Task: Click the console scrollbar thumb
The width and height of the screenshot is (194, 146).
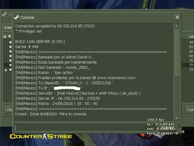Action: [x=176, y=95]
